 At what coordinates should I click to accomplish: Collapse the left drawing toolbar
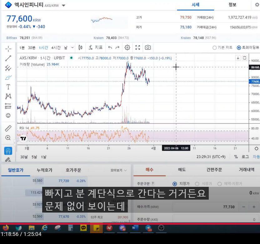(15, 142)
